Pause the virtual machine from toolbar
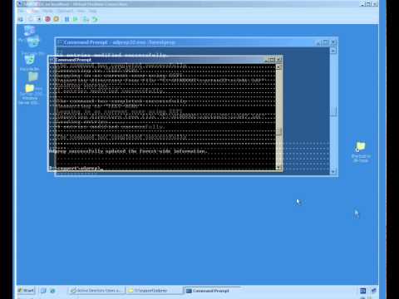This screenshot has width=399, height=299. 66,19
